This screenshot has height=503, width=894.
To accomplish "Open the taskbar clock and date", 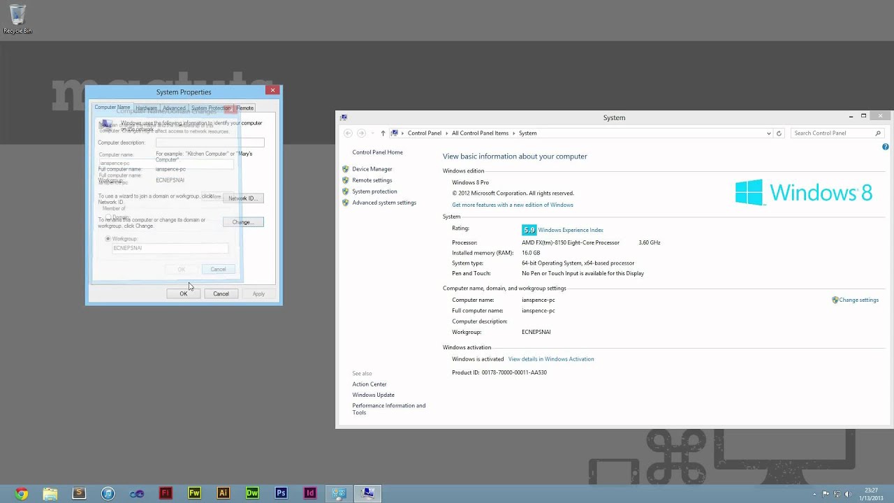I will click(870, 494).
